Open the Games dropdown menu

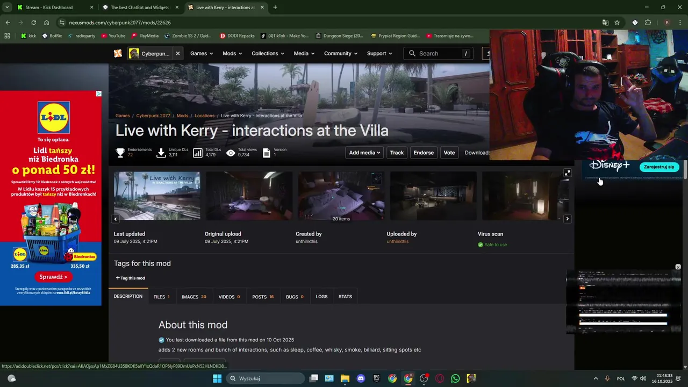[x=202, y=53]
